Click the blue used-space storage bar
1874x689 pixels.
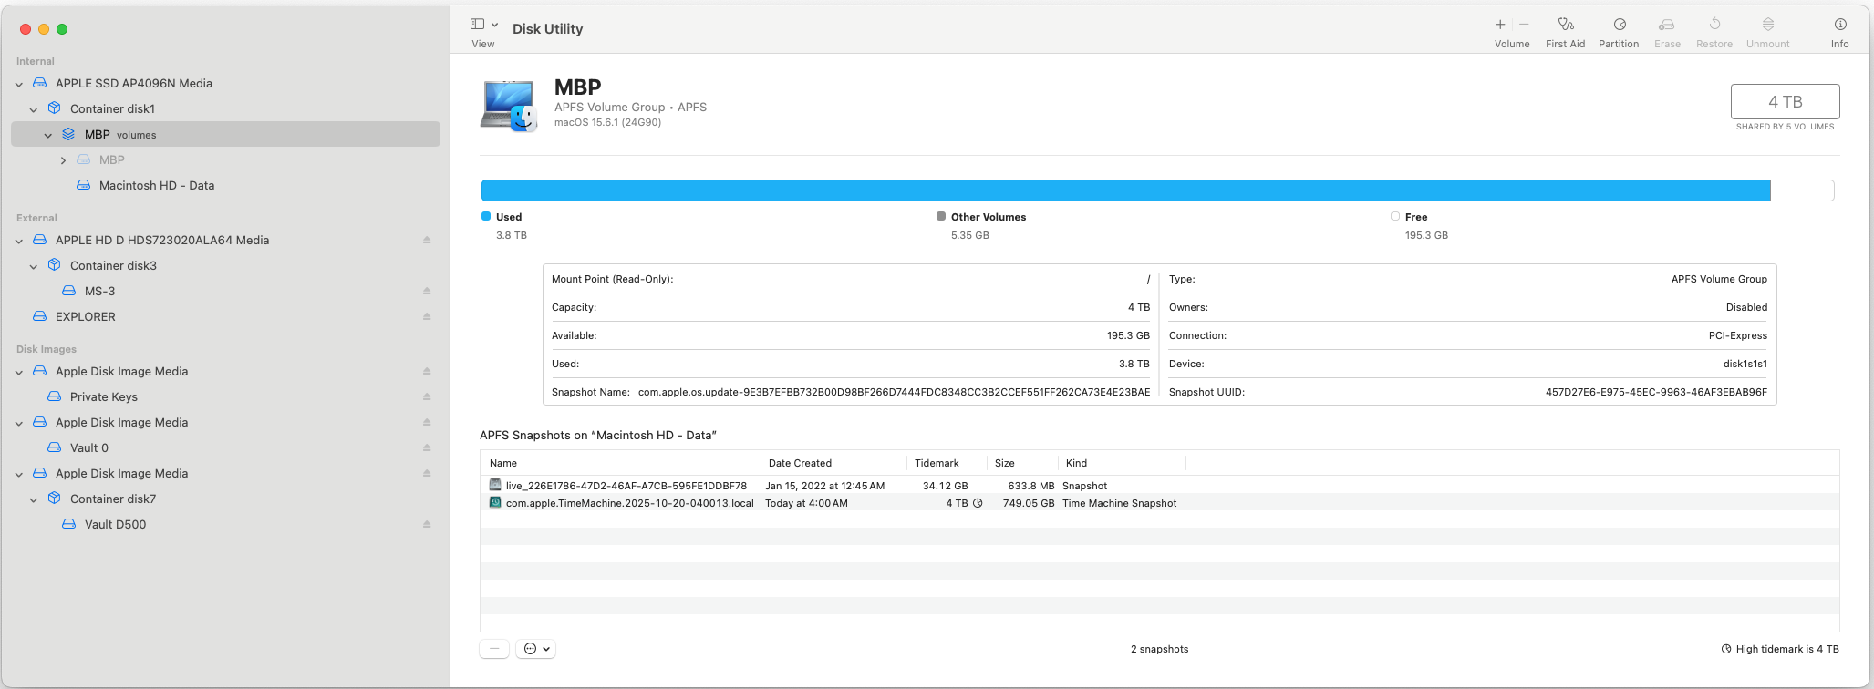pyautogui.click(x=1125, y=190)
